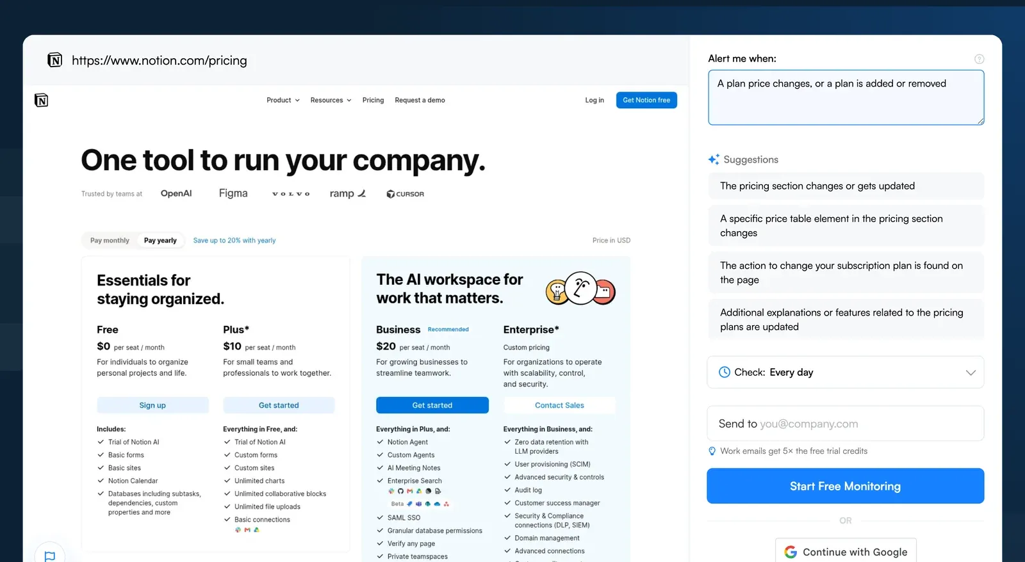Screen dimensions: 1025x562
Task: Click the clock icon next to Check
Action: point(725,372)
